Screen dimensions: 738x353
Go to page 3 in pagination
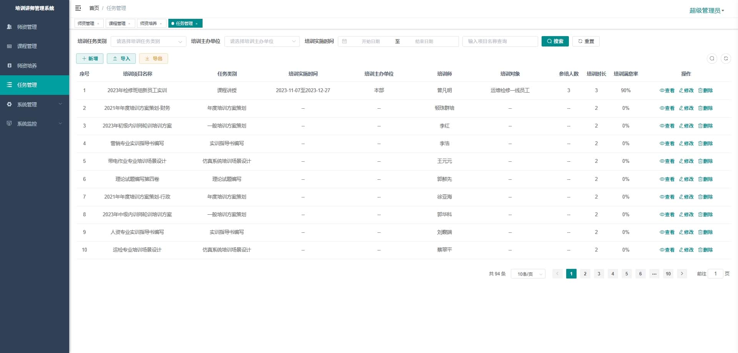click(x=599, y=274)
